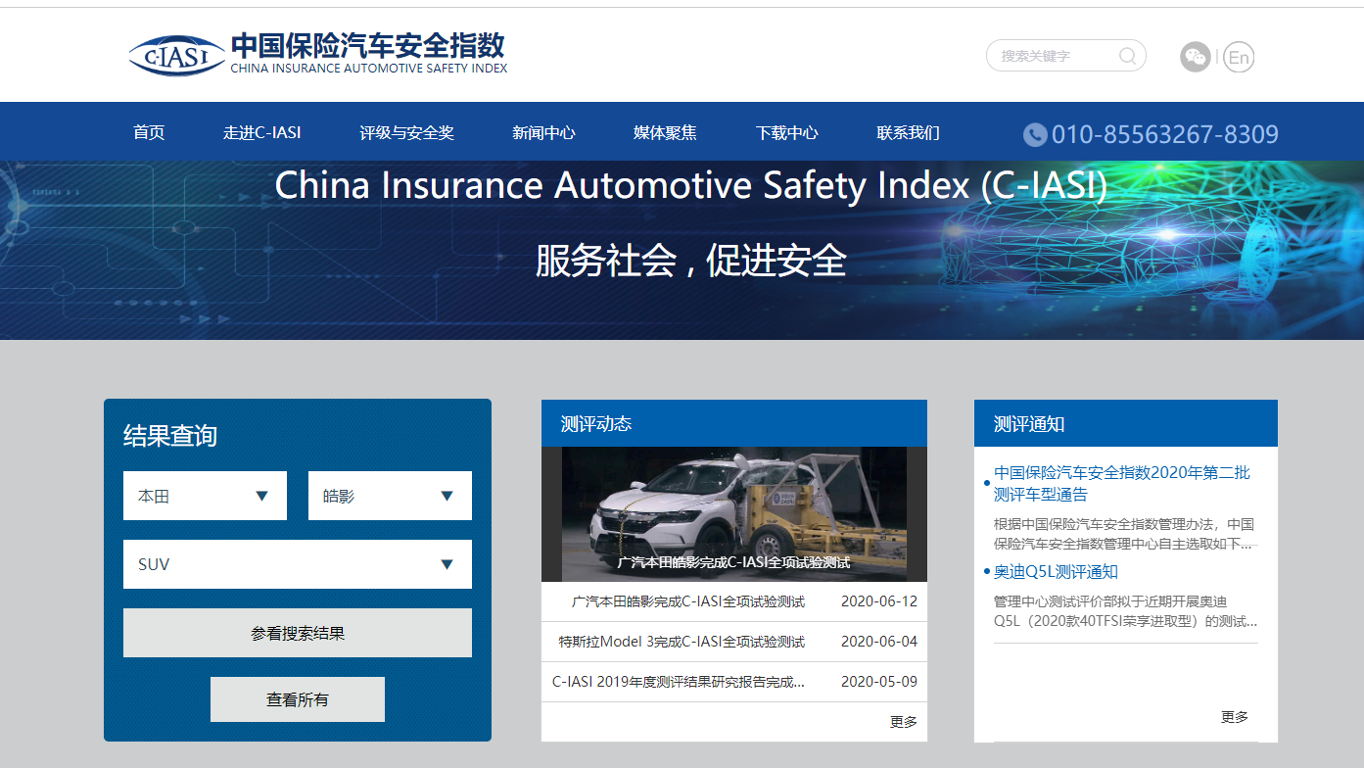Image resolution: width=1364 pixels, height=768 pixels.
Task: Click the date 2020-06-04
Action: [x=879, y=642]
